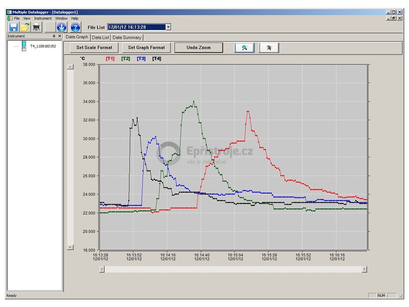Screen dimensions: 409x307
Task: Open the View menu
Action: (27, 18)
